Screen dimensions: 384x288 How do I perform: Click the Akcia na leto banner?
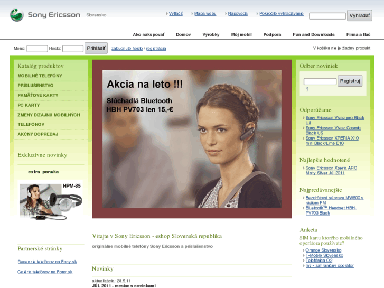click(192, 139)
